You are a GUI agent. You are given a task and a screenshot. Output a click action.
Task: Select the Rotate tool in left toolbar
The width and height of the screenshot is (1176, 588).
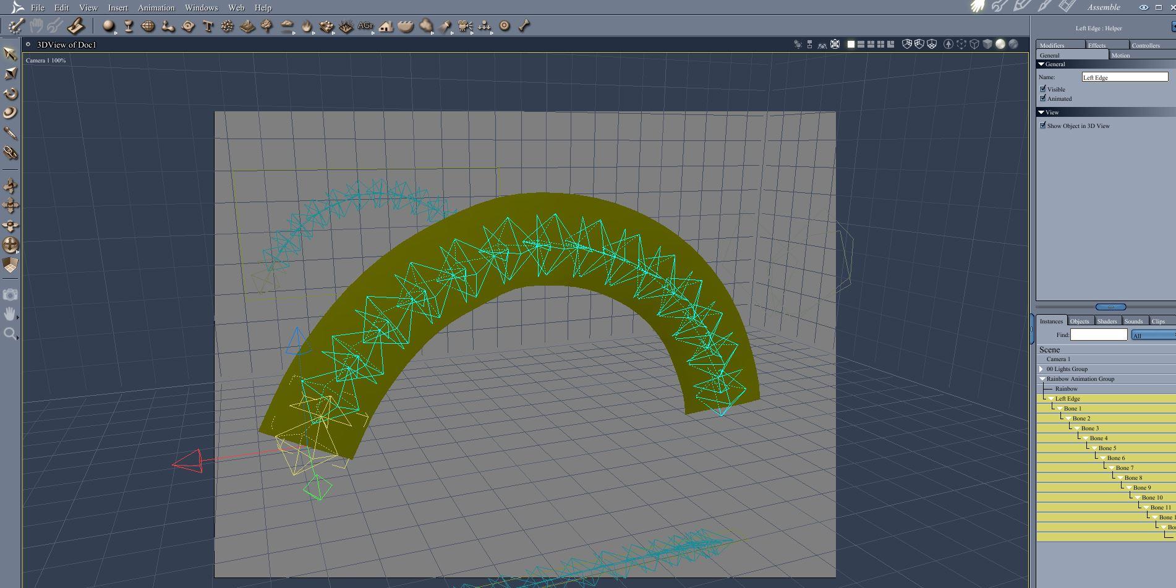pos(10,93)
